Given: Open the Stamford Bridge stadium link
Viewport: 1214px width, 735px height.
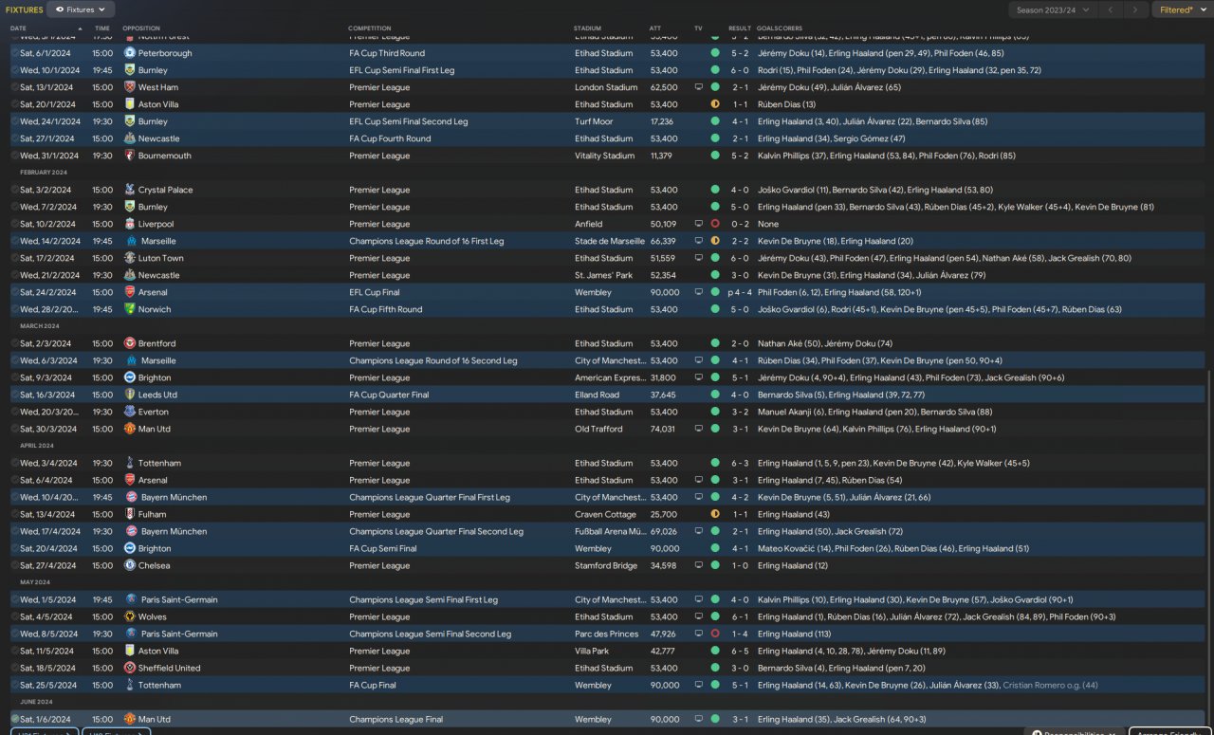Looking at the screenshot, I should 607,565.
